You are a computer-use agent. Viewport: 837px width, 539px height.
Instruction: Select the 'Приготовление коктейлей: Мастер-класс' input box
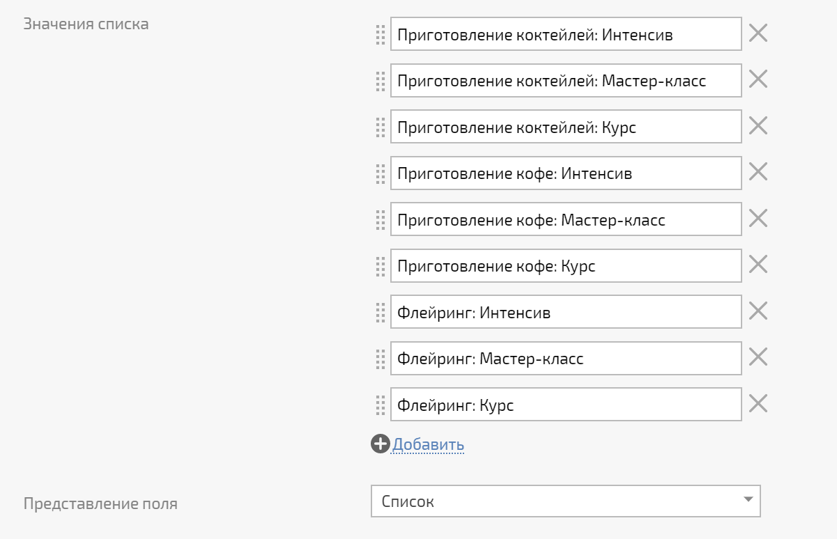pos(566,80)
